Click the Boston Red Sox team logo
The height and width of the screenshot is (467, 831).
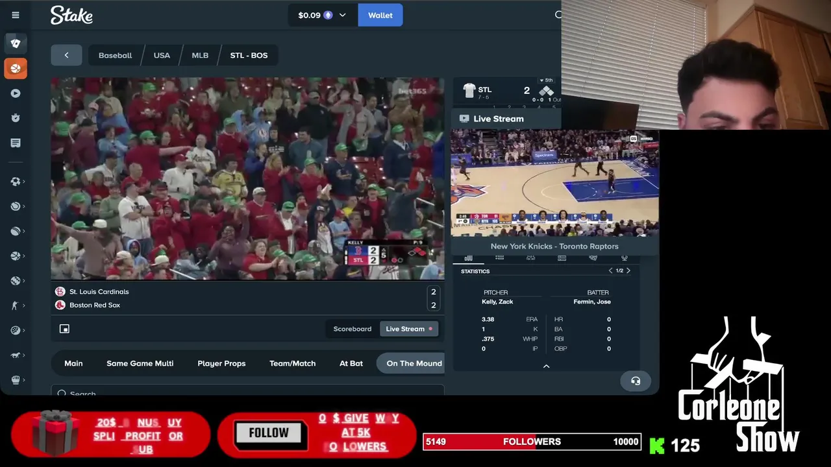[x=60, y=305]
